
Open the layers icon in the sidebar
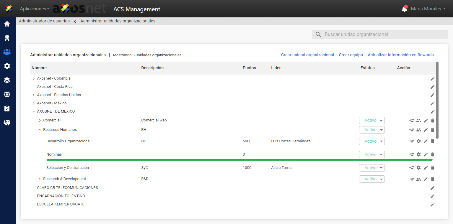click(7, 80)
